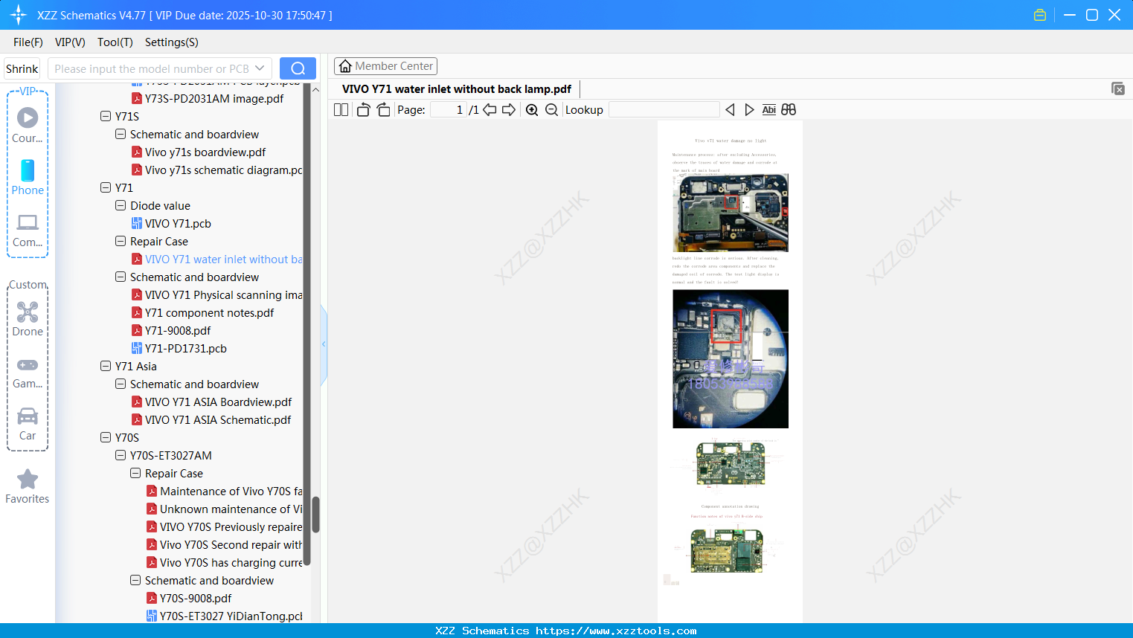This screenshot has width=1133, height=638.
Task: Open the VIP gift icon in title bar
Action: (1040, 15)
